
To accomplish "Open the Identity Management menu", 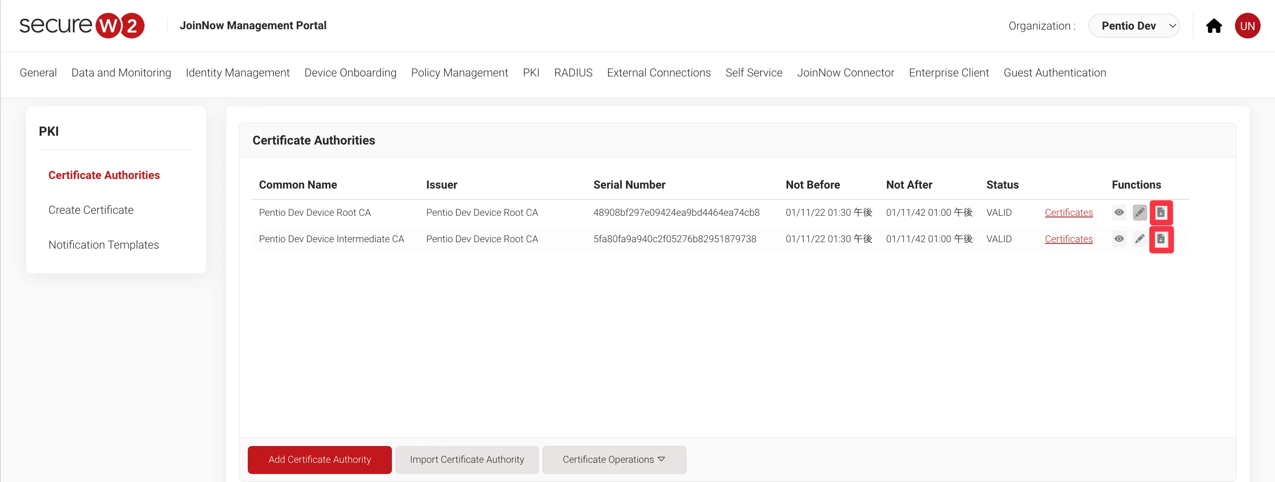I will click(237, 73).
